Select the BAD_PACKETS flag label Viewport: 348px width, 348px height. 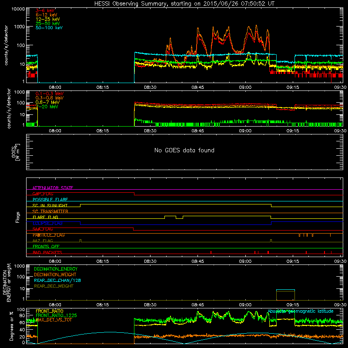click(47, 252)
